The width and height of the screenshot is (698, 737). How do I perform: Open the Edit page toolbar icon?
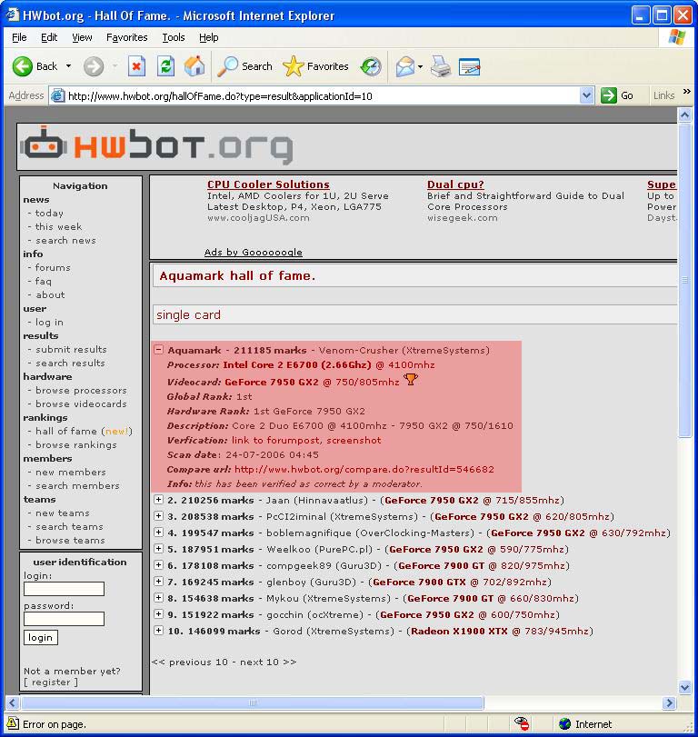click(x=469, y=66)
